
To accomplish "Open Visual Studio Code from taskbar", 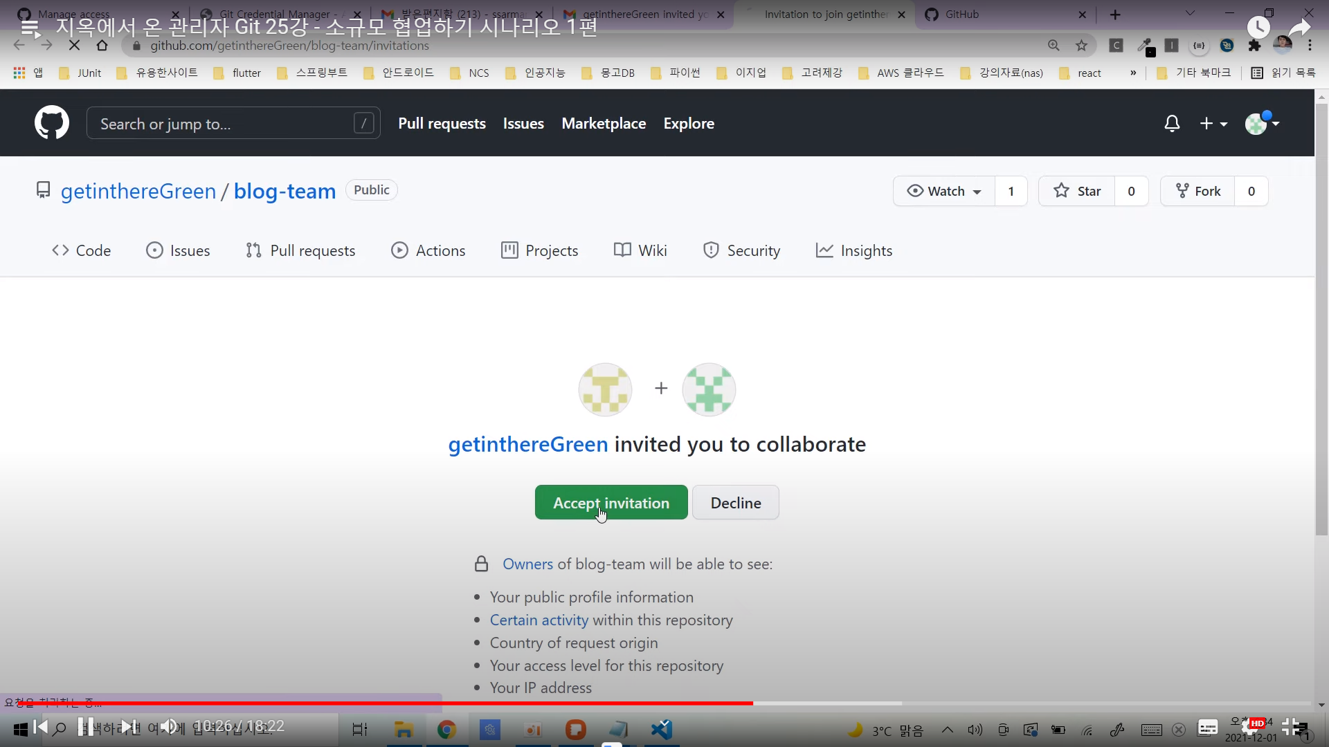I will pyautogui.click(x=662, y=729).
